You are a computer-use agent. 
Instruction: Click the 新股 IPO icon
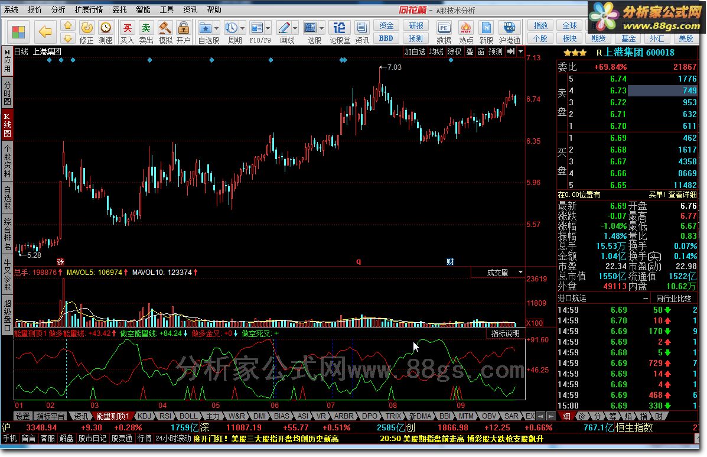486,28
